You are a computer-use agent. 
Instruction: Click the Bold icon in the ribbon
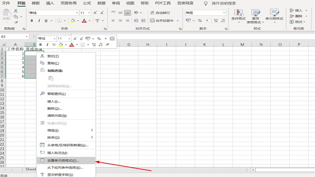(x=31, y=20)
